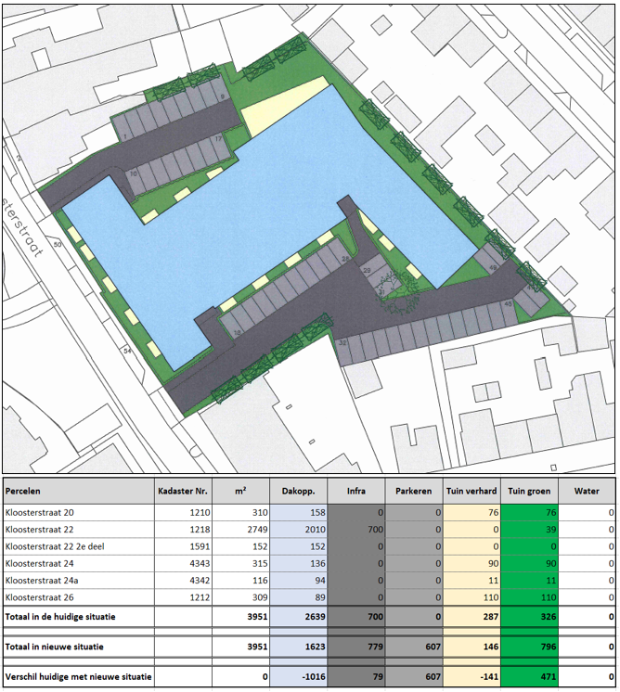Select kadaster number 1210
The image size is (620, 692).
click(200, 513)
